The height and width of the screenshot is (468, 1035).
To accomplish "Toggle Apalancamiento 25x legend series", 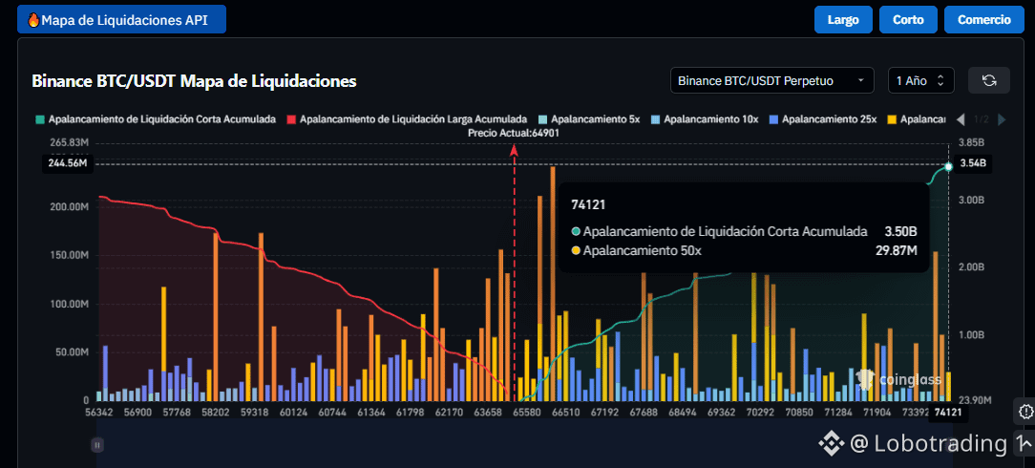I will click(x=822, y=119).
